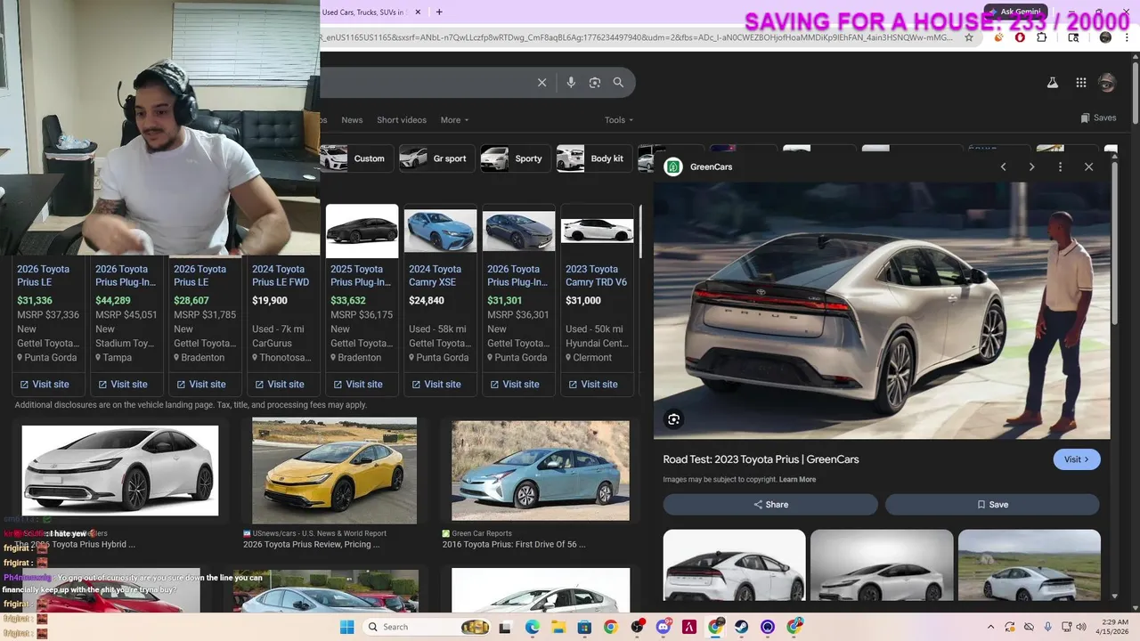Image resolution: width=1140 pixels, height=641 pixels.
Task: Open the white 2023 Camry TRD thumbnail
Action: pos(597,231)
